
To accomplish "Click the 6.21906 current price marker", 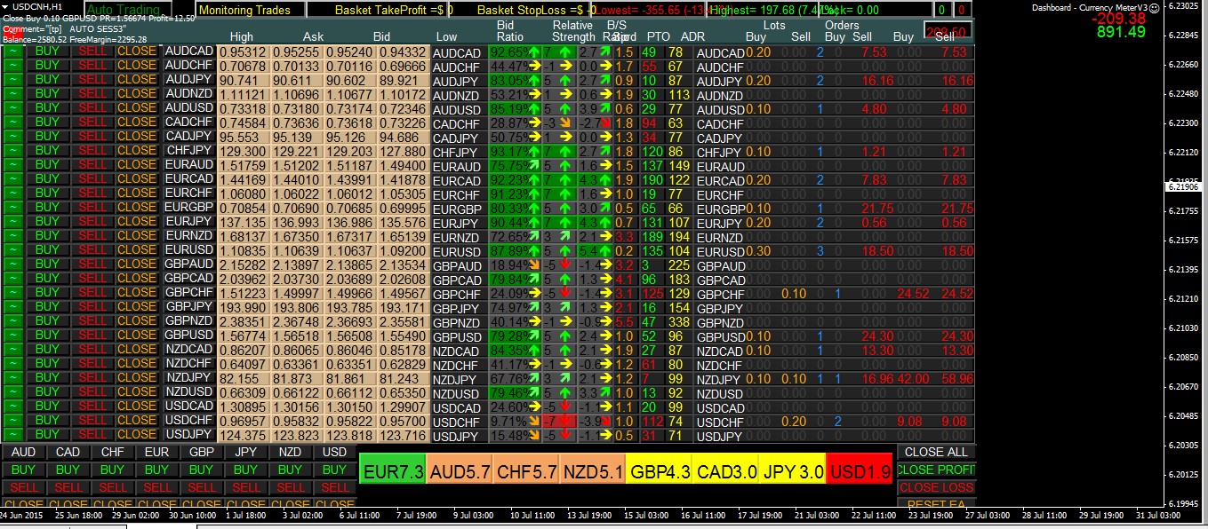I will (x=1185, y=186).
